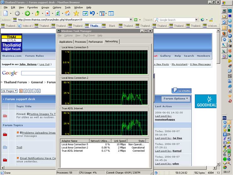The image size is (233, 175).
Task: Click the red folder icon beside Problems Uploading topic
Action: point(5,134)
